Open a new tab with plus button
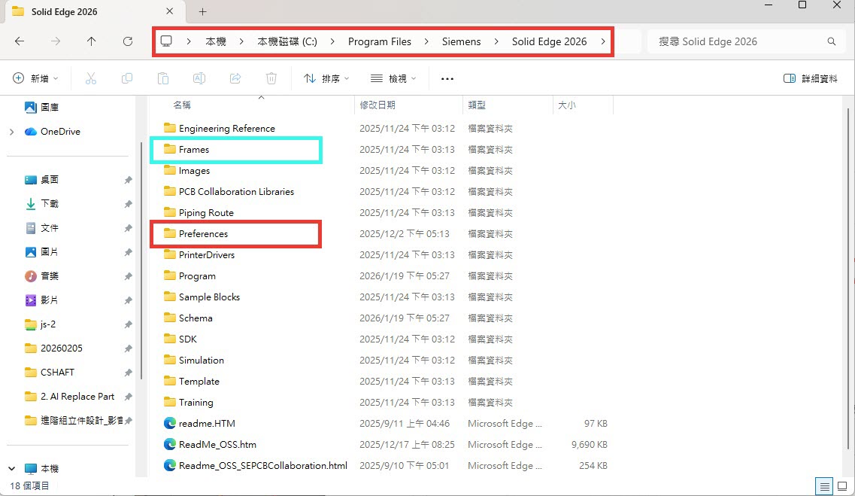This screenshot has width=855, height=496. 202,11
